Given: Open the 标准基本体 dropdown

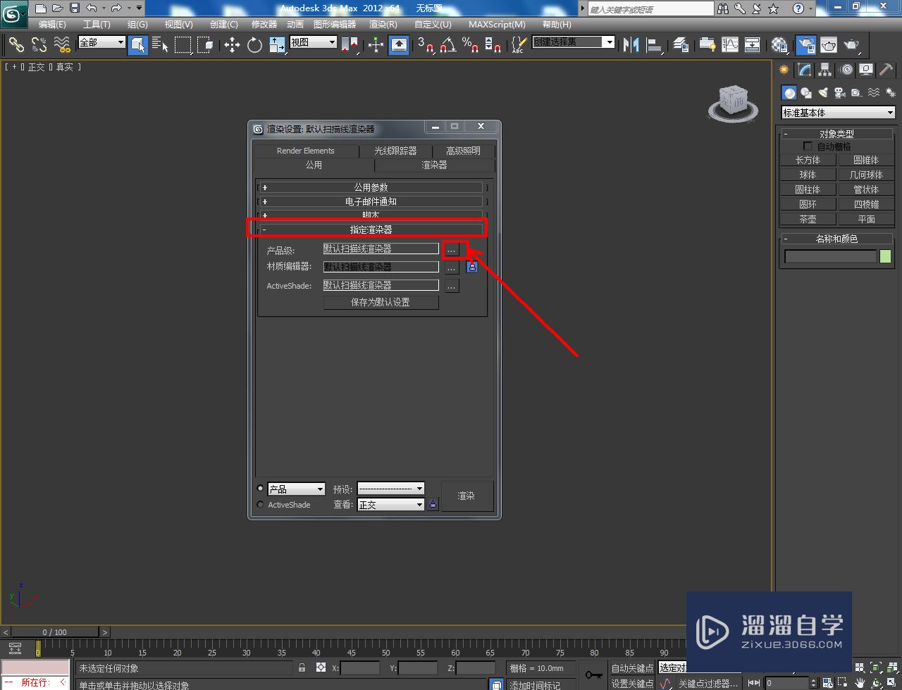Looking at the screenshot, I should pyautogui.click(x=838, y=113).
